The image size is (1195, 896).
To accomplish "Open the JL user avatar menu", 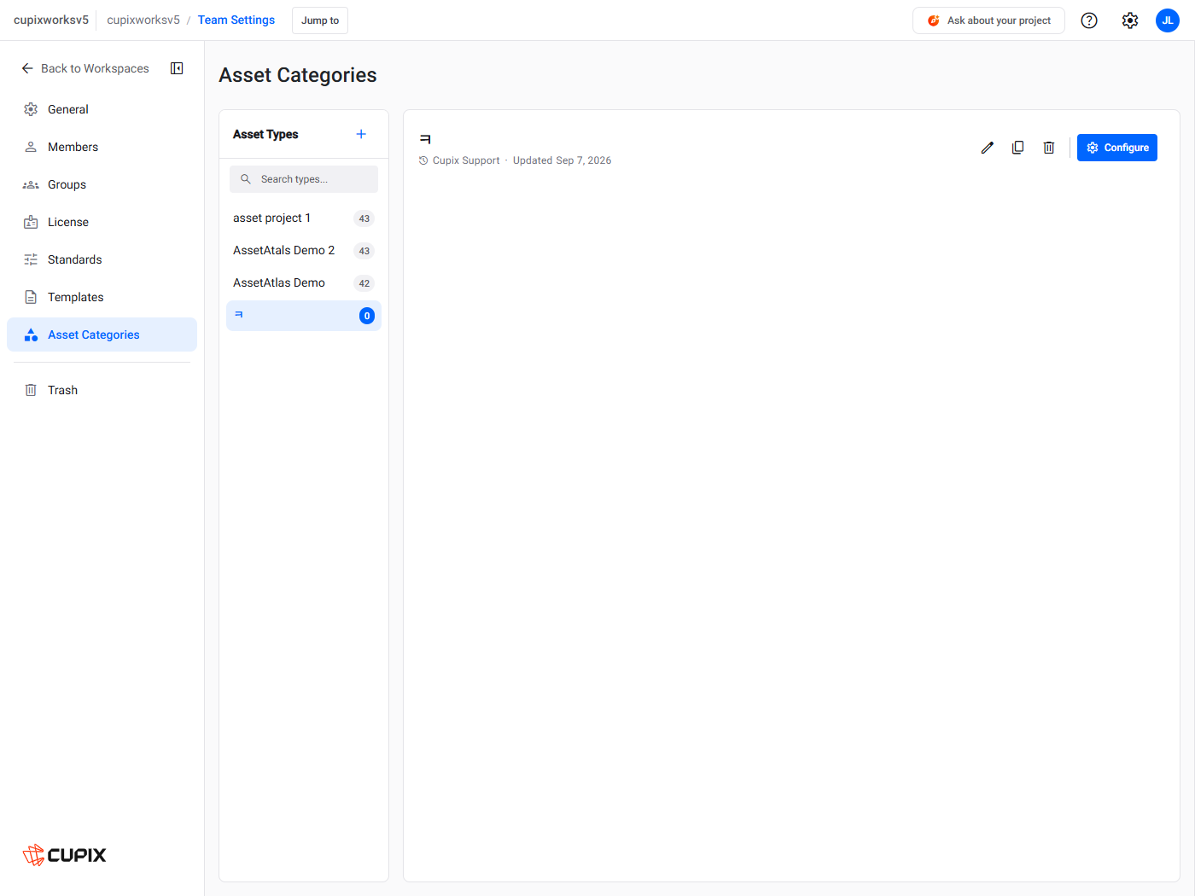I will click(1168, 20).
